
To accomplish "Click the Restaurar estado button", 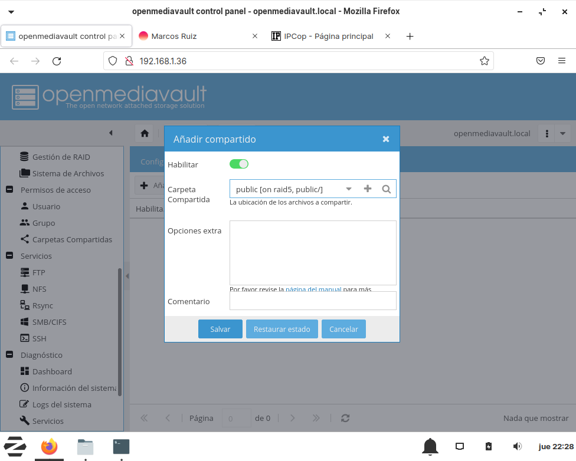I will 282,329.
